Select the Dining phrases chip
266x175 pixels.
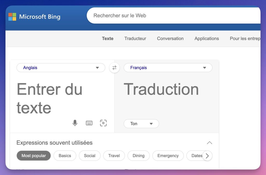coord(138,155)
